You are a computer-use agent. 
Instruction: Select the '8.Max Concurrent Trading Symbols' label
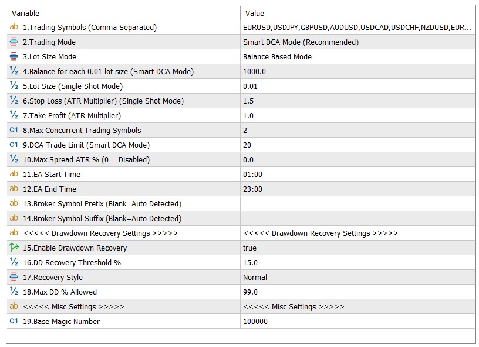pyautogui.click(x=82, y=130)
